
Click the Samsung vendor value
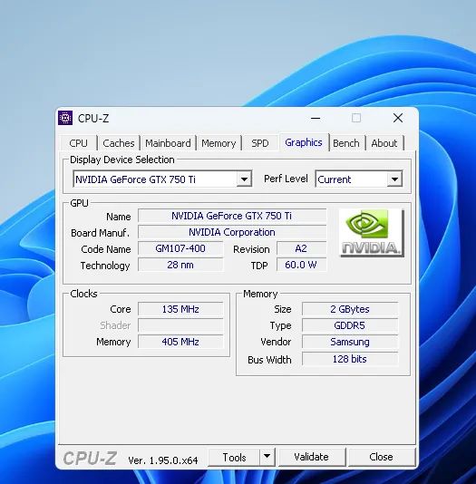pyautogui.click(x=350, y=342)
